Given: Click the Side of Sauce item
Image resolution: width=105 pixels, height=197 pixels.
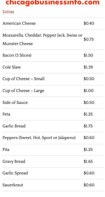Looking at the screenshot, I should click(x=15, y=102).
